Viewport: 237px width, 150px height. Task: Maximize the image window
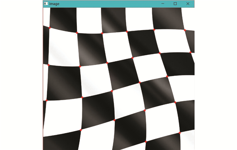pyautogui.click(x=175, y=4)
